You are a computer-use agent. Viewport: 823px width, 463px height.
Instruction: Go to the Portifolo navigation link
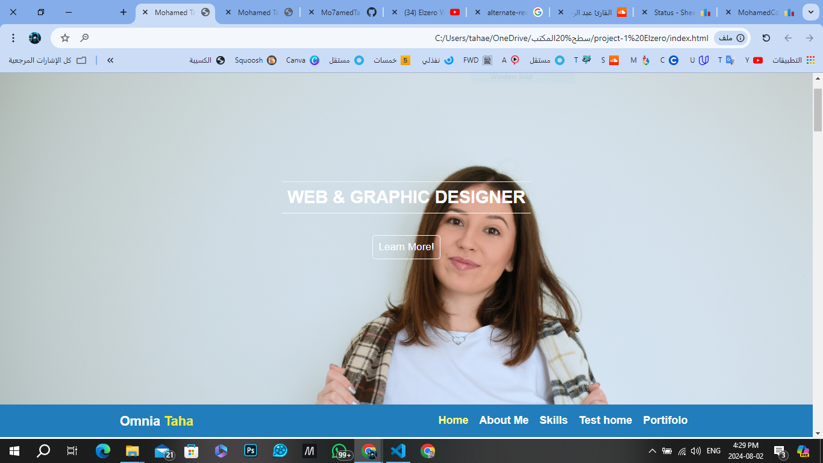pos(665,420)
